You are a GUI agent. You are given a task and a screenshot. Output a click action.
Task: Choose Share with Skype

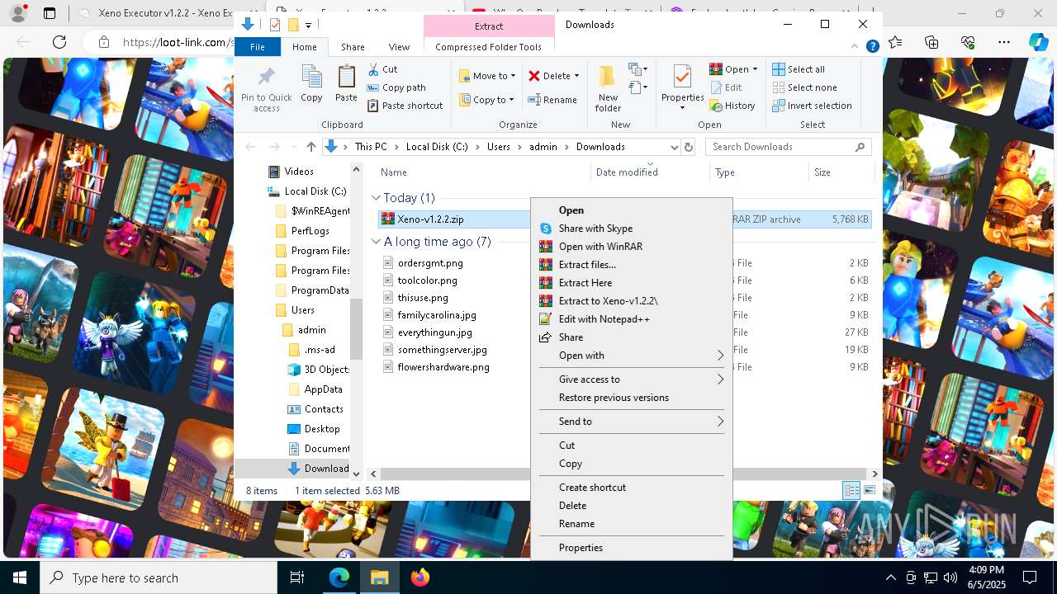(x=632, y=229)
